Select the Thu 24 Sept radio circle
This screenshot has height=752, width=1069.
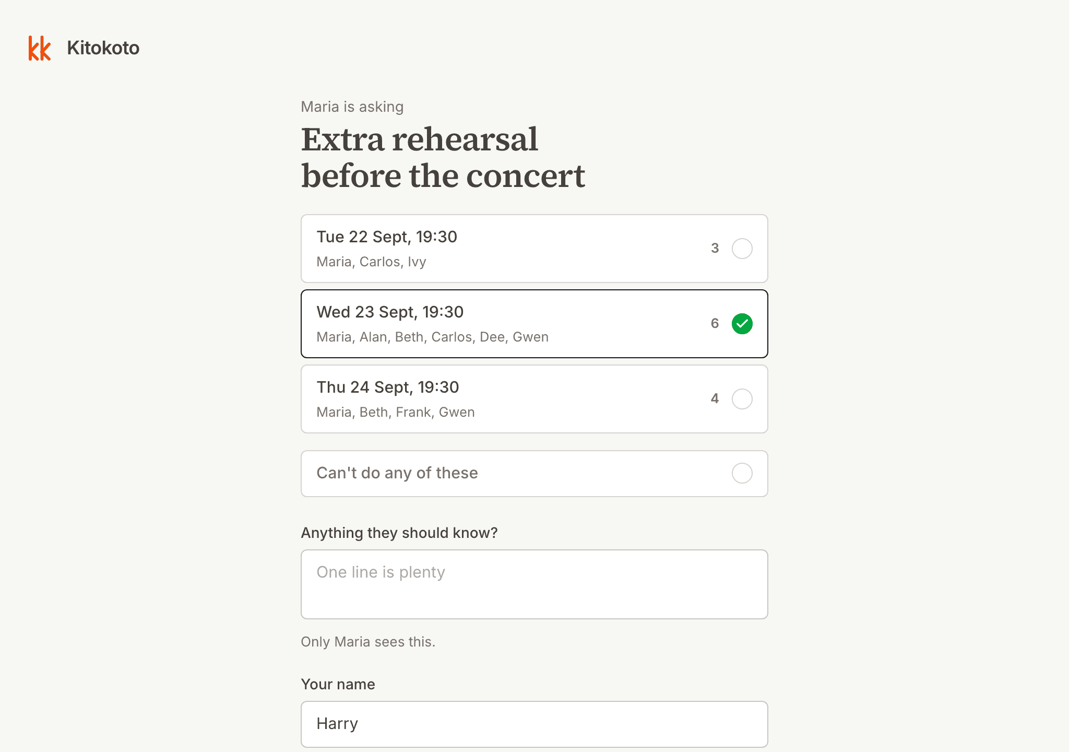[x=742, y=399]
